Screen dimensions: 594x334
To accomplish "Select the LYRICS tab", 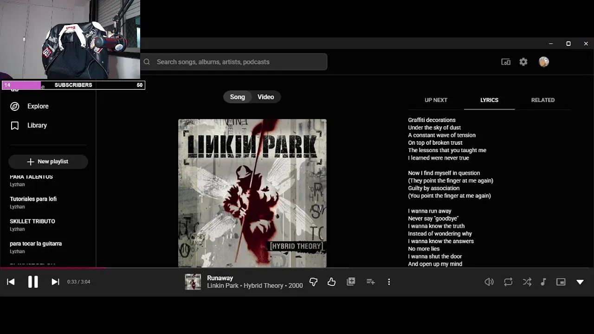I will pos(489,100).
